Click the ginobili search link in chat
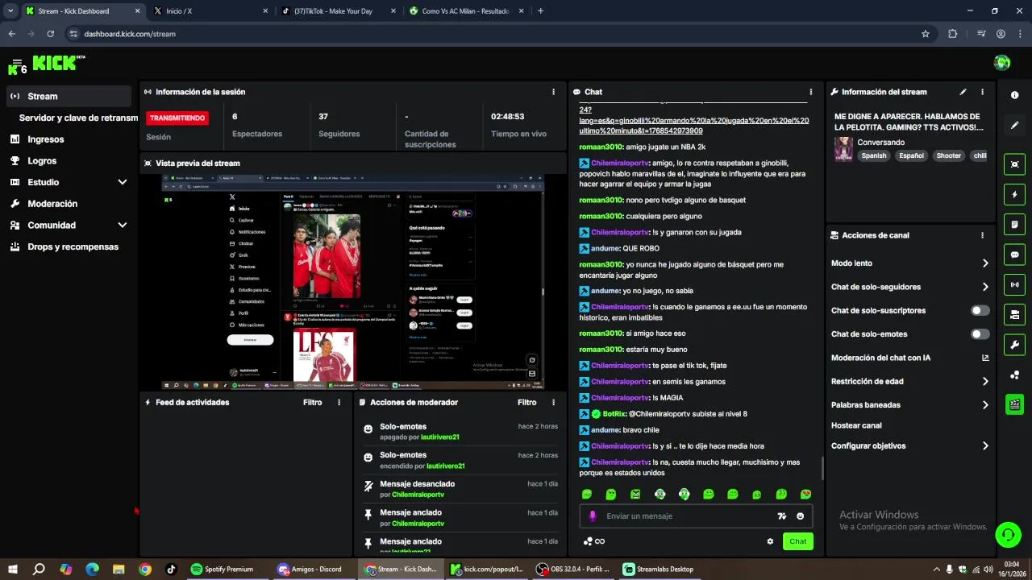The height and width of the screenshot is (580, 1032). pyautogui.click(x=693, y=120)
